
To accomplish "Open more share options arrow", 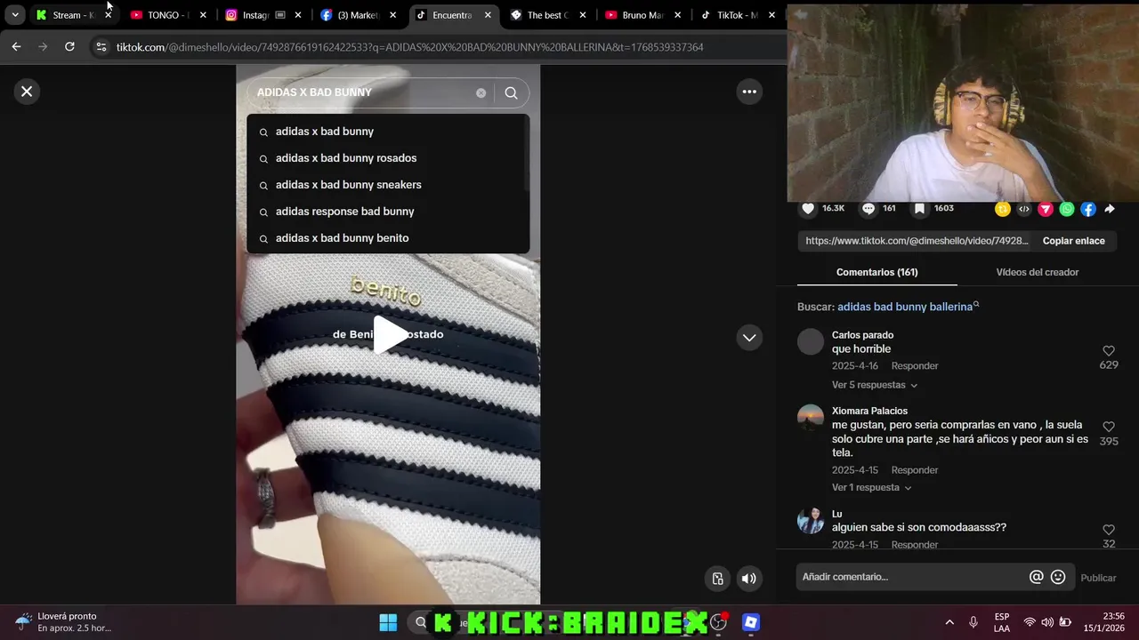I will (1110, 209).
